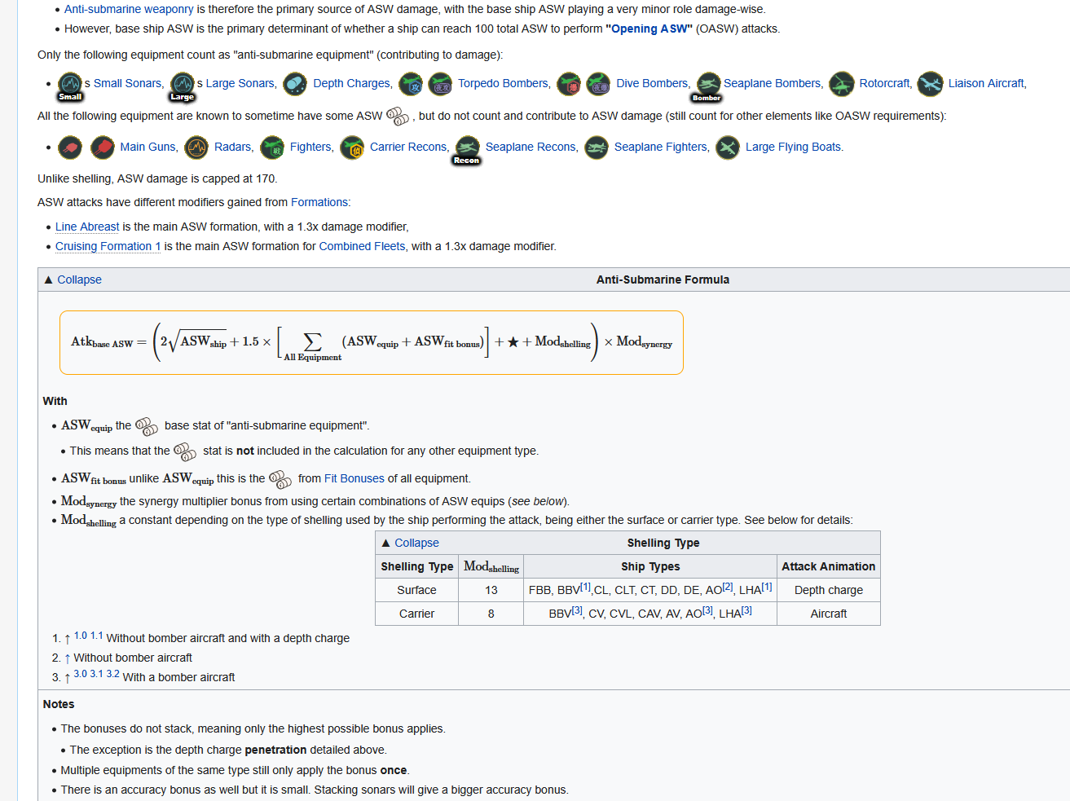1070x801 pixels.
Task: Click the up-arrow backlink for 'Without bomber aircraft'
Action: [x=67, y=658]
